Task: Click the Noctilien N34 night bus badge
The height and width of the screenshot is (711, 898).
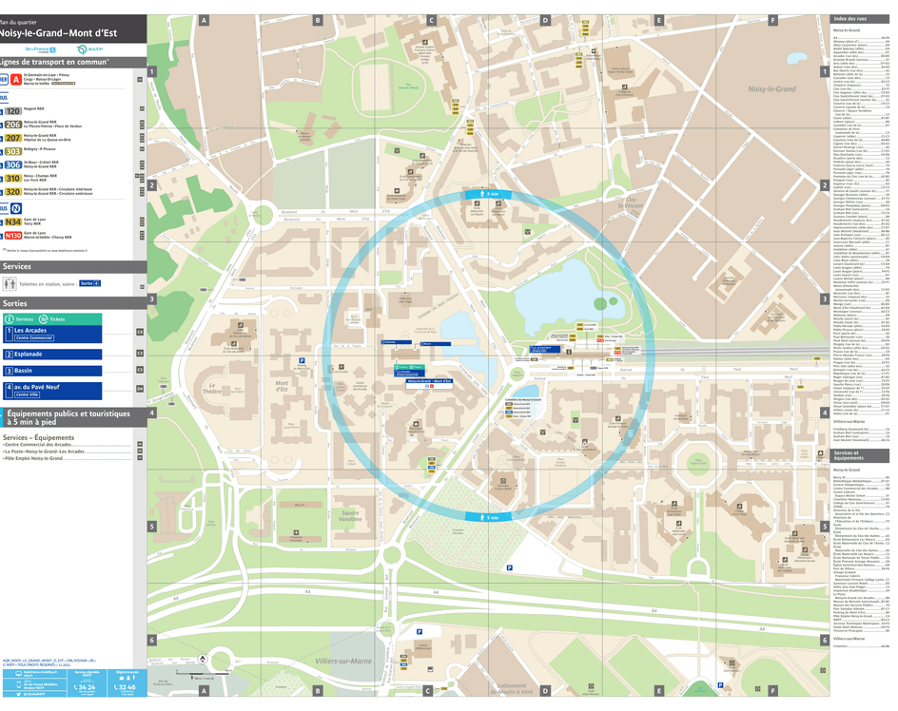Action: [12, 223]
